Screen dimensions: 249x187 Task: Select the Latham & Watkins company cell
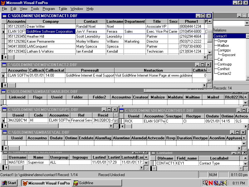51,51
